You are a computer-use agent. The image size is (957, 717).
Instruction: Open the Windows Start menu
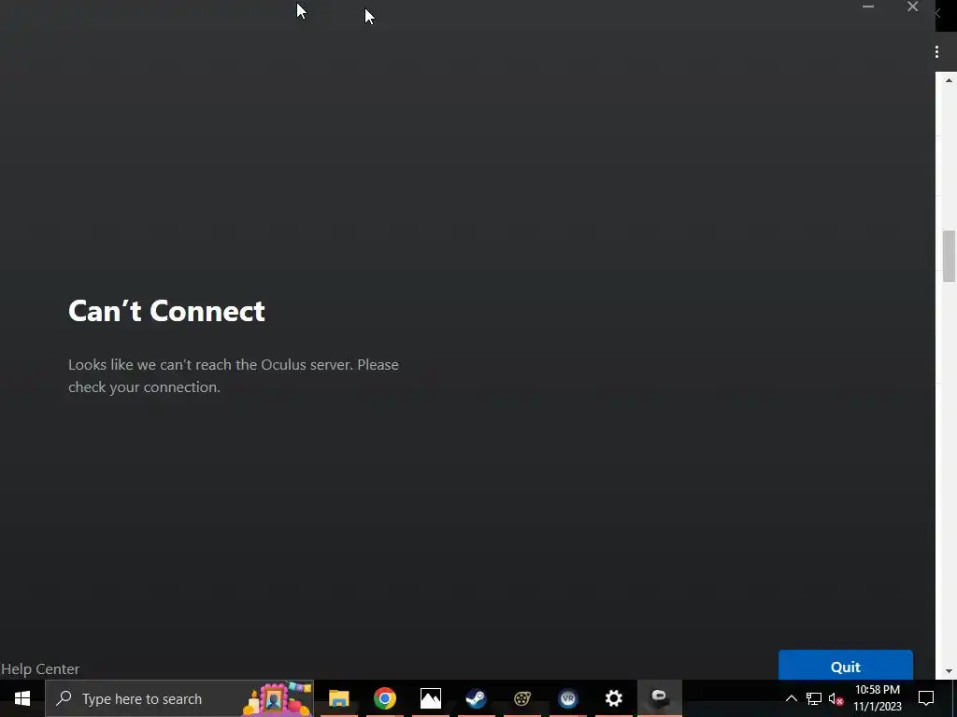point(22,698)
